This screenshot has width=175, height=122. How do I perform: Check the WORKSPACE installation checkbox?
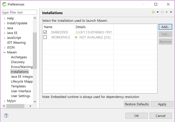click(45, 37)
